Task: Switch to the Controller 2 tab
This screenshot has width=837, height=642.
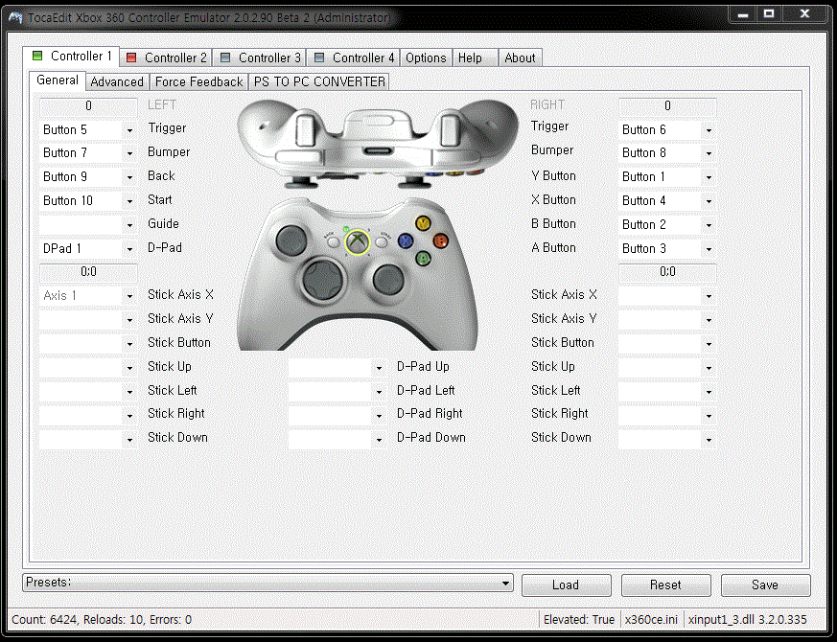Action: 166,57
